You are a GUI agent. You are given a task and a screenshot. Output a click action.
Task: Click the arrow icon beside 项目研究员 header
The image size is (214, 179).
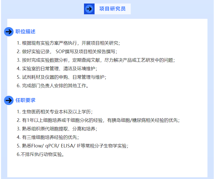(x=89, y=9)
